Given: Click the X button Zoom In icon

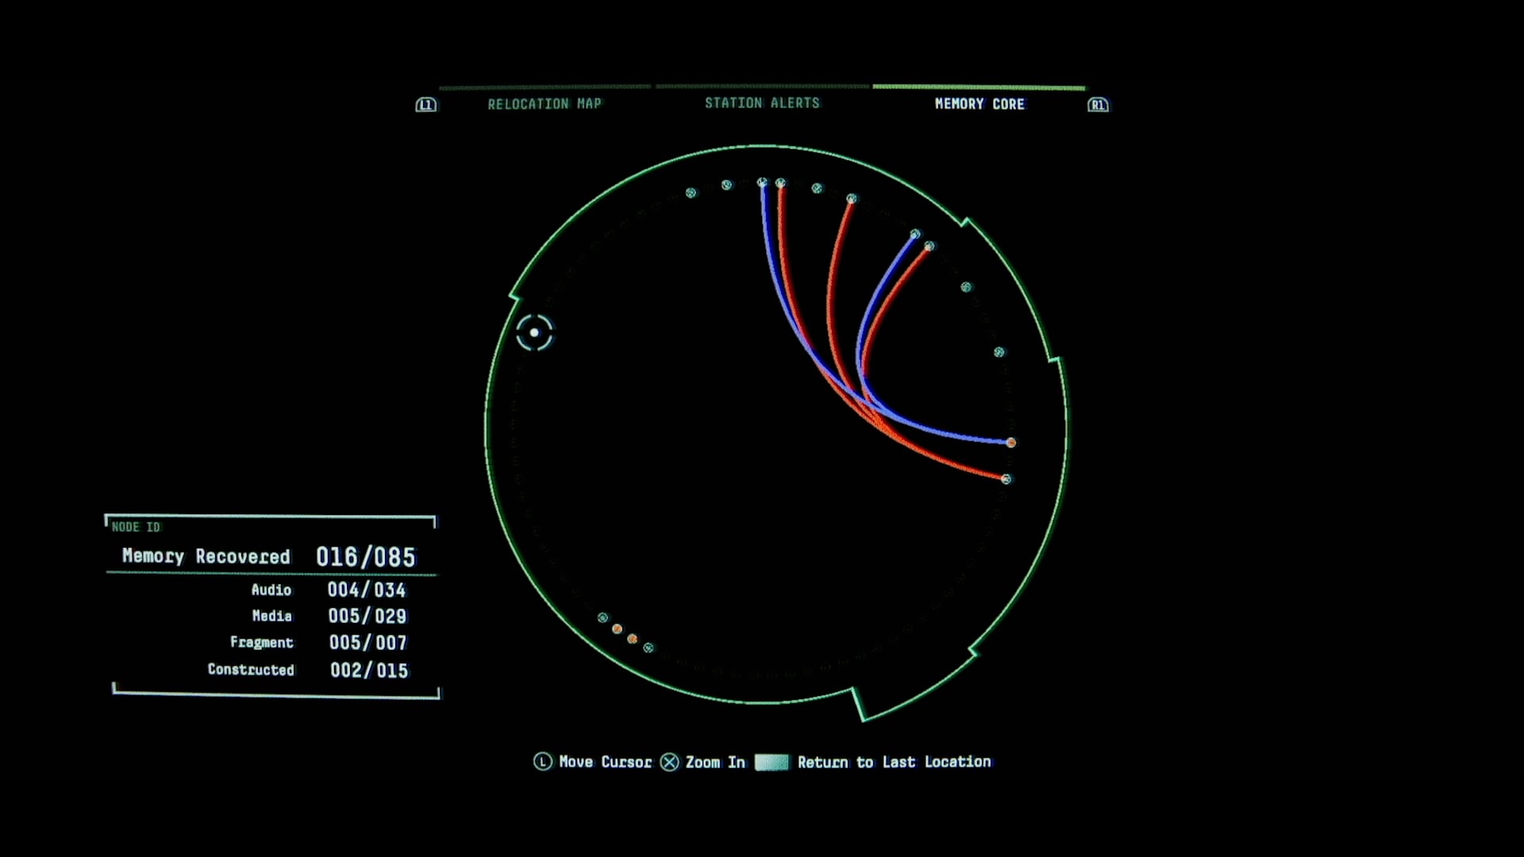Looking at the screenshot, I should click(670, 762).
